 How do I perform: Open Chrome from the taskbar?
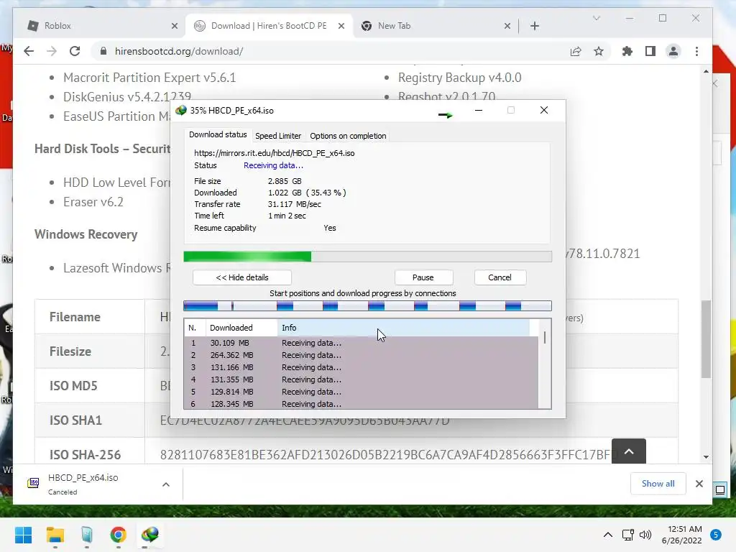point(119,535)
